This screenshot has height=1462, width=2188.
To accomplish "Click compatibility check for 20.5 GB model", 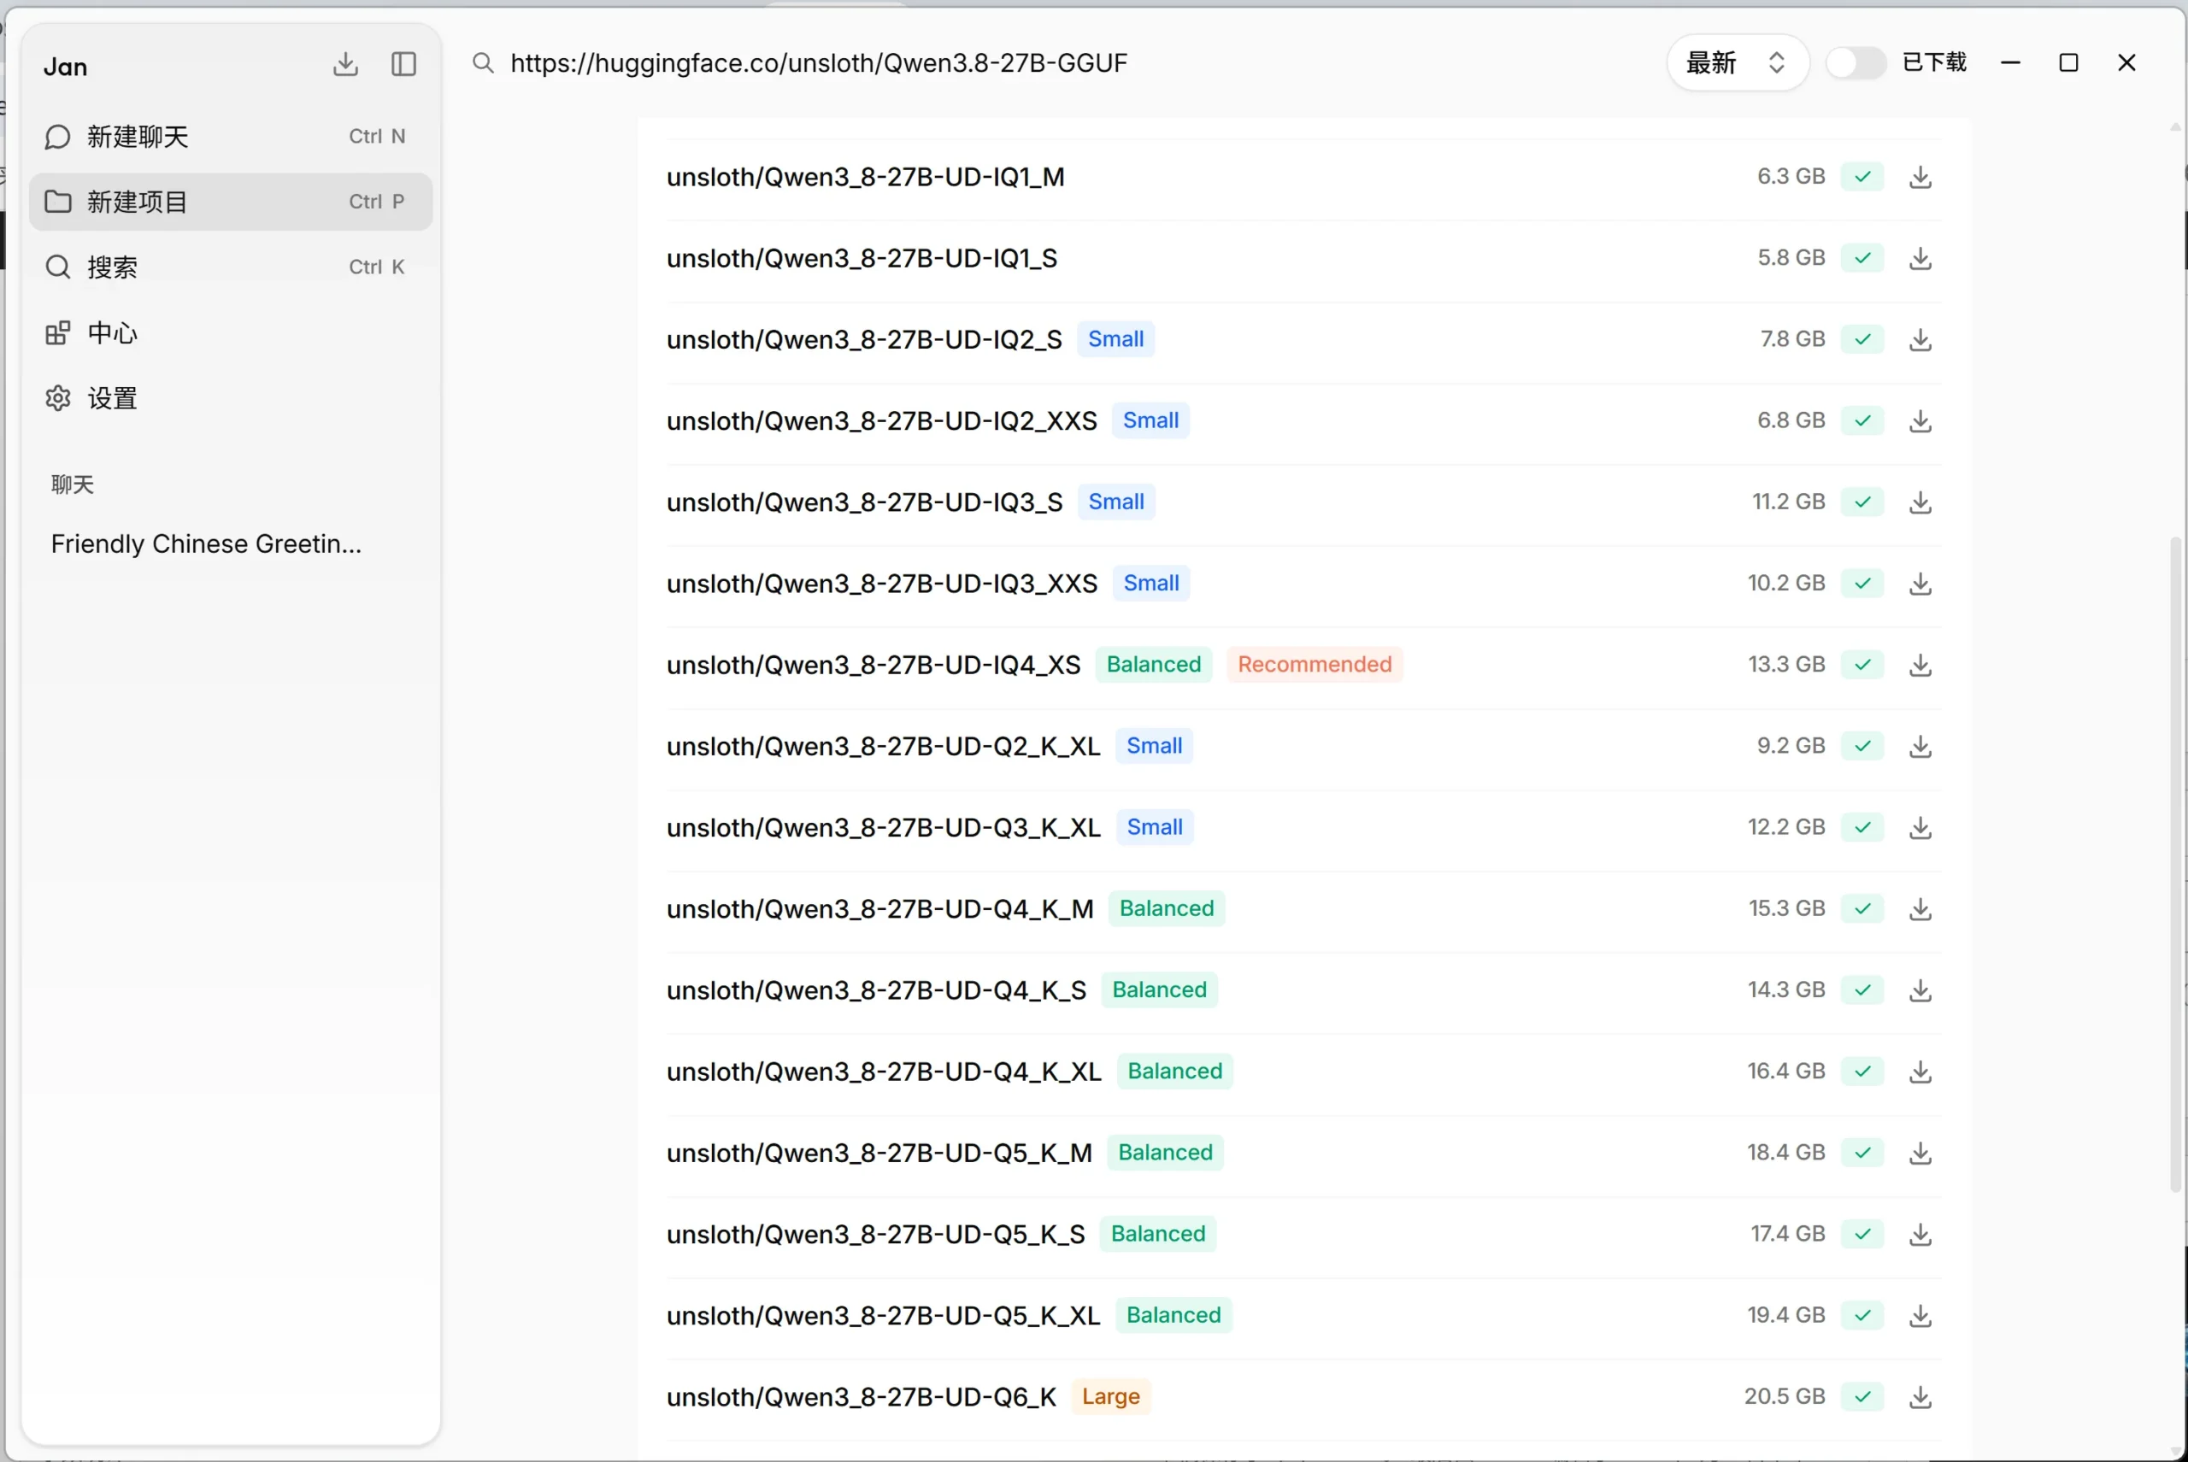I will [x=1862, y=1397].
